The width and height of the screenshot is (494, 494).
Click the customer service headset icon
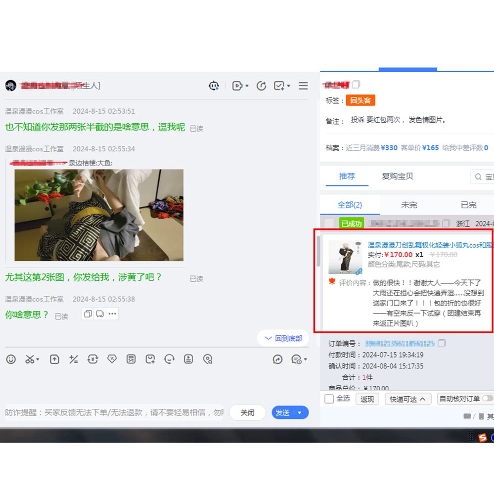pyautogui.click(x=170, y=359)
